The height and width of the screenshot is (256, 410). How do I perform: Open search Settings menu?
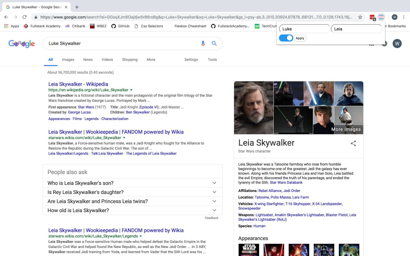191,60
